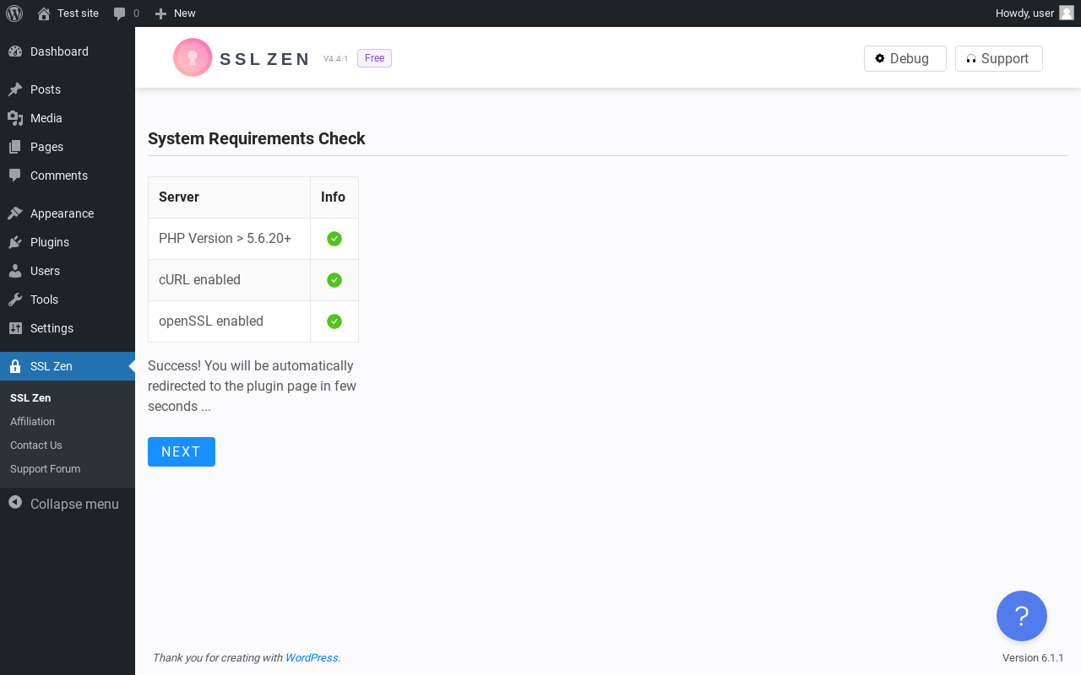The height and width of the screenshot is (675, 1081).
Task: Click the plus icon beside New
Action: click(x=160, y=13)
